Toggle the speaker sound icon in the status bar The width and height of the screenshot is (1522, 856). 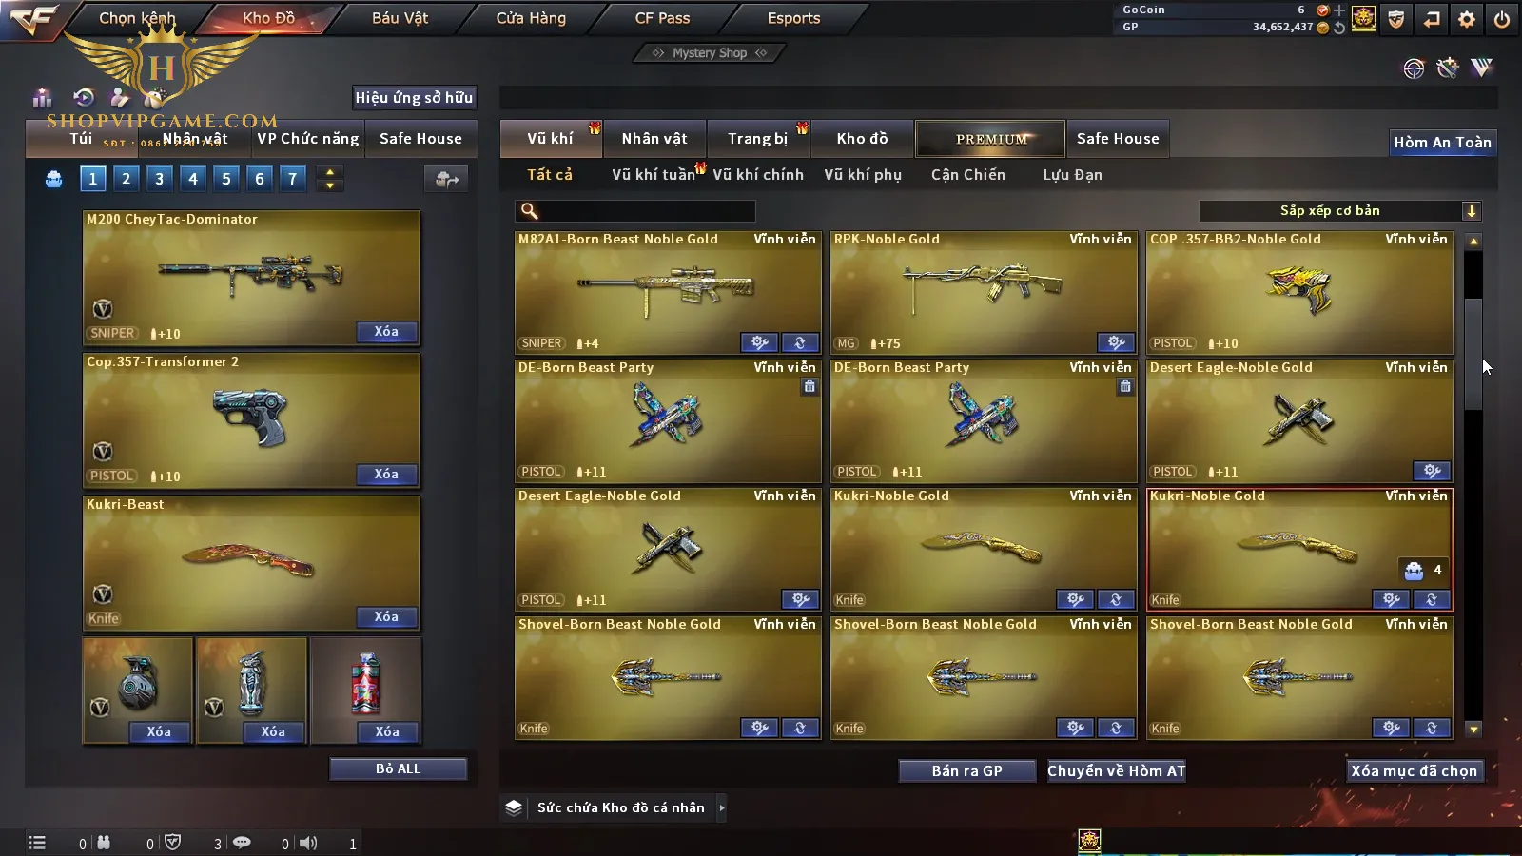point(308,843)
